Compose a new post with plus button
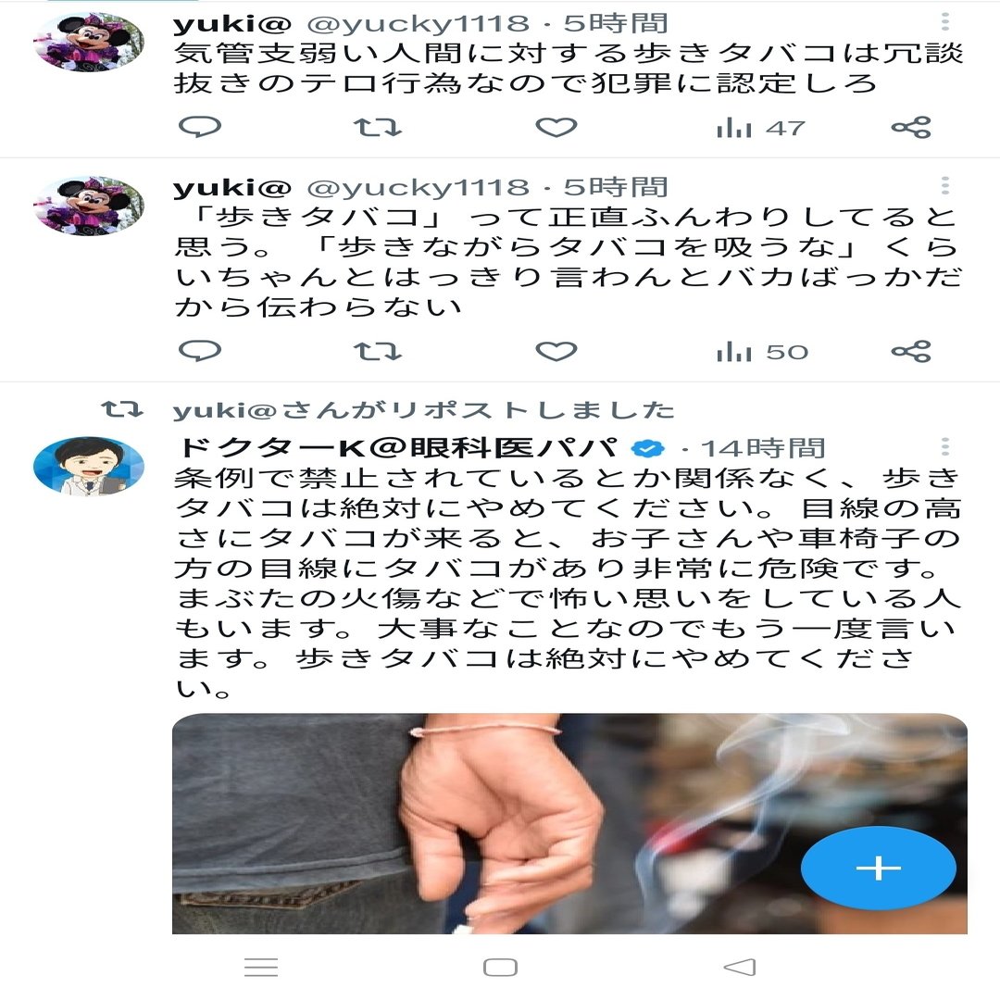The height and width of the screenshot is (1000, 1000). tap(878, 868)
